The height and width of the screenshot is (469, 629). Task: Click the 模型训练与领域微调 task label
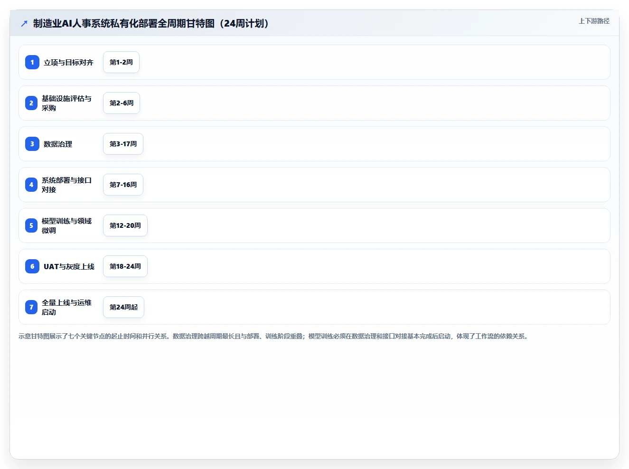(66, 225)
